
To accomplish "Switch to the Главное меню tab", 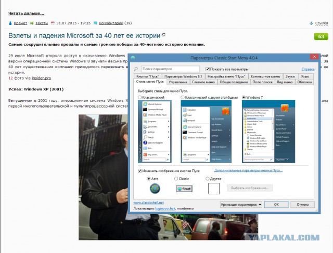I will pos(203,82).
